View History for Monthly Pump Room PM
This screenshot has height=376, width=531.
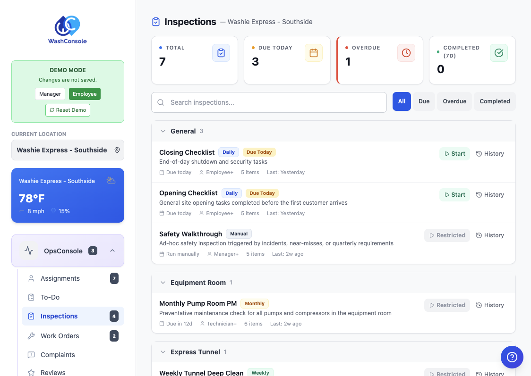pyautogui.click(x=490, y=305)
